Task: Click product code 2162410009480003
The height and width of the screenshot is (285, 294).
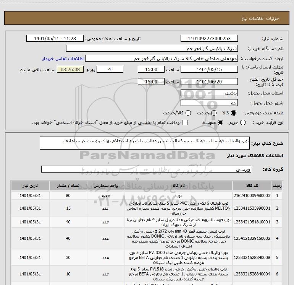Action: (x=252, y=195)
